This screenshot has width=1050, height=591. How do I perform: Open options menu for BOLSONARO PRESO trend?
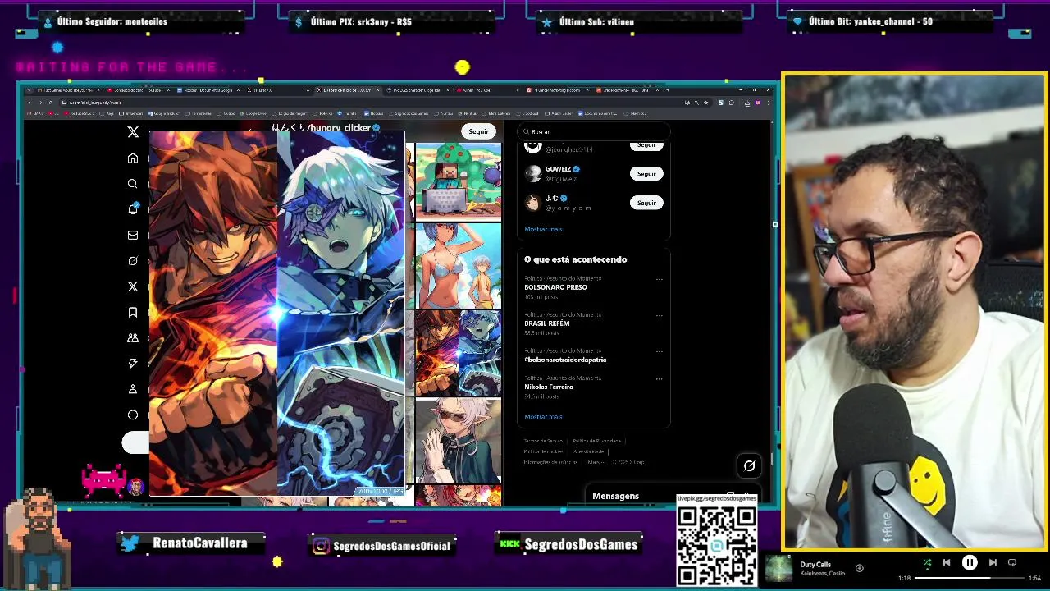[659, 279]
